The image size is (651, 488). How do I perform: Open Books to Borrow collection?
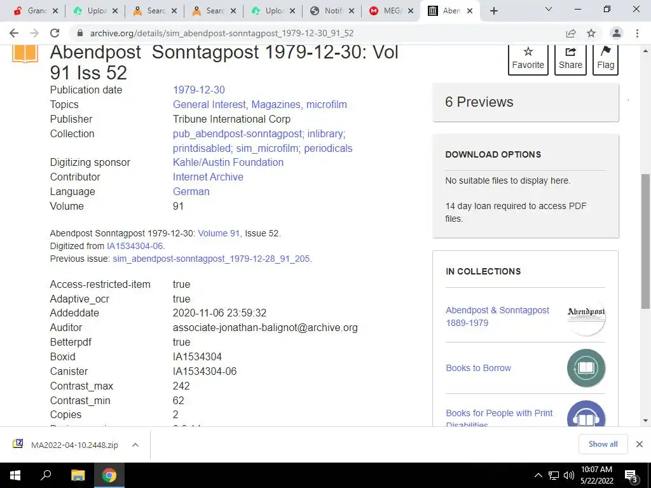point(478,368)
